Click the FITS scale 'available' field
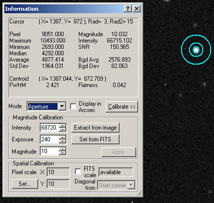The image size is (214, 203). coord(116,172)
